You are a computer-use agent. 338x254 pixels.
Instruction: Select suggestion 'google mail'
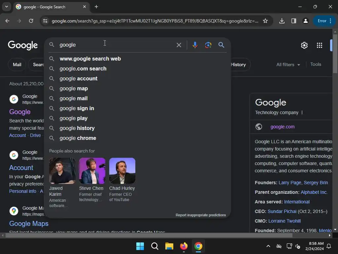tap(138, 99)
